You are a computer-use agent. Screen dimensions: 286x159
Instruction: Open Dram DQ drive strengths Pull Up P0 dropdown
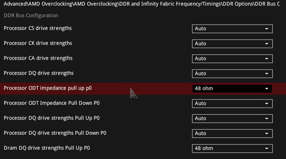tap(232, 149)
